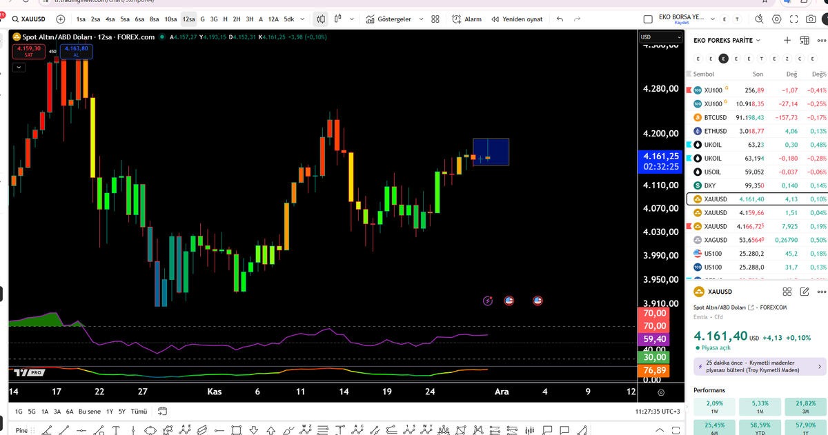This screenshot has width=828, height=435.
Task: Click the Alarm button
Action: (467, 19)
